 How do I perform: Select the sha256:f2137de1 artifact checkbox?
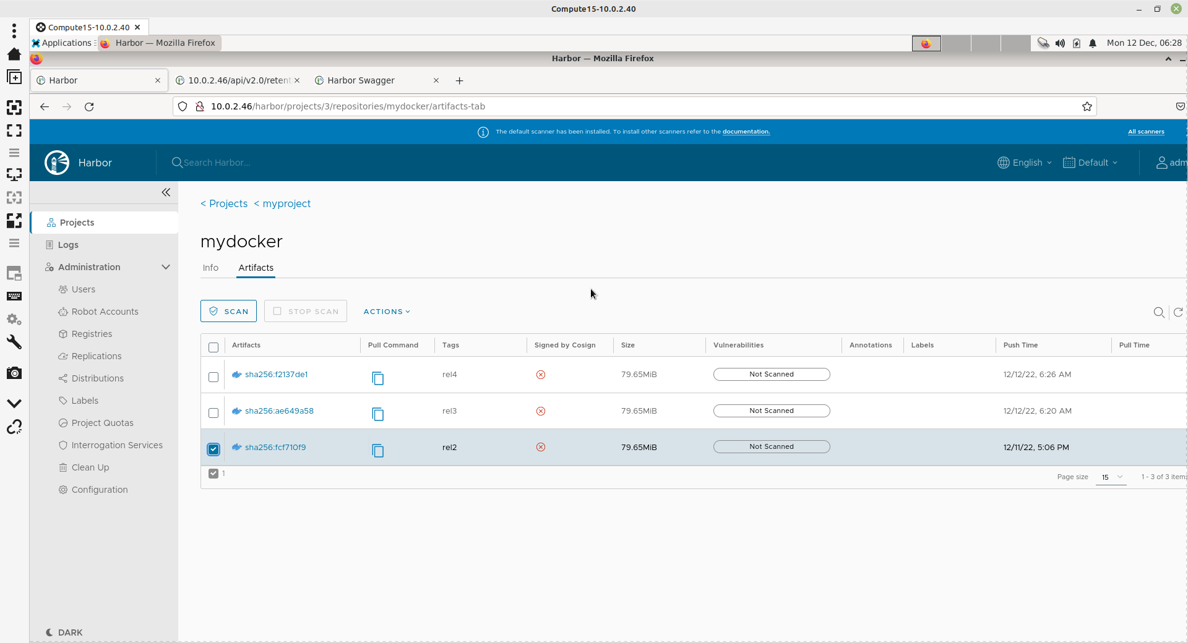[x=213, y=377]
